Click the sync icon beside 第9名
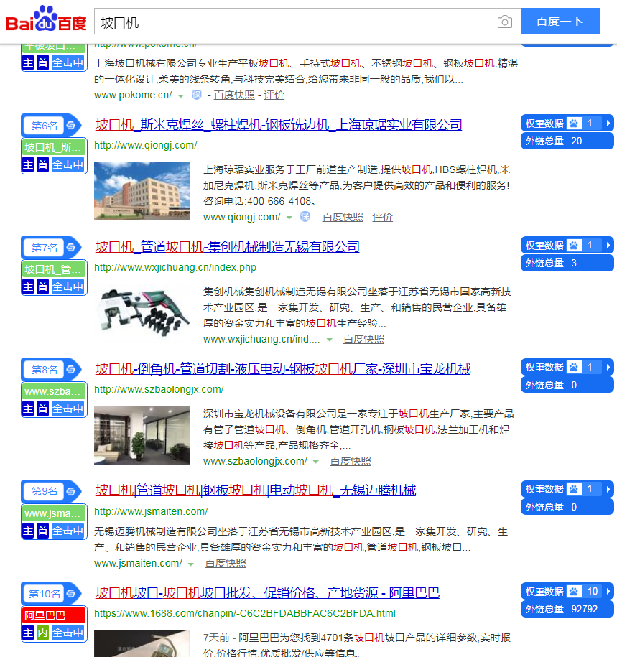The image size is (617, 657). point(71,491)
